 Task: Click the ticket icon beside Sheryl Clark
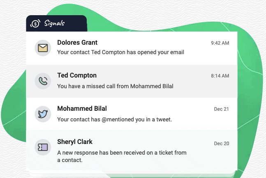tap(43, 147)
